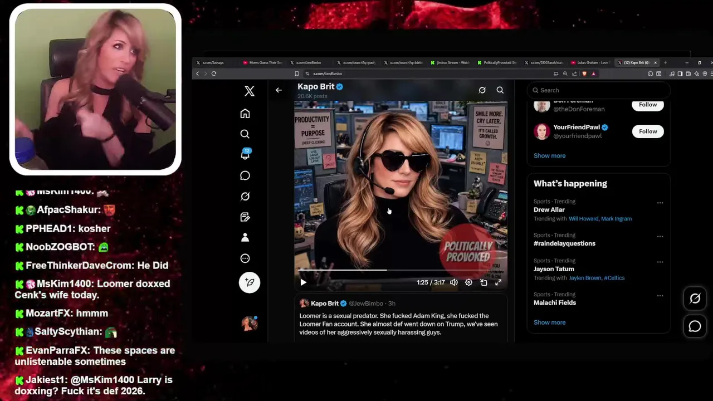Open the #Celtics trending link

point(614,278)
